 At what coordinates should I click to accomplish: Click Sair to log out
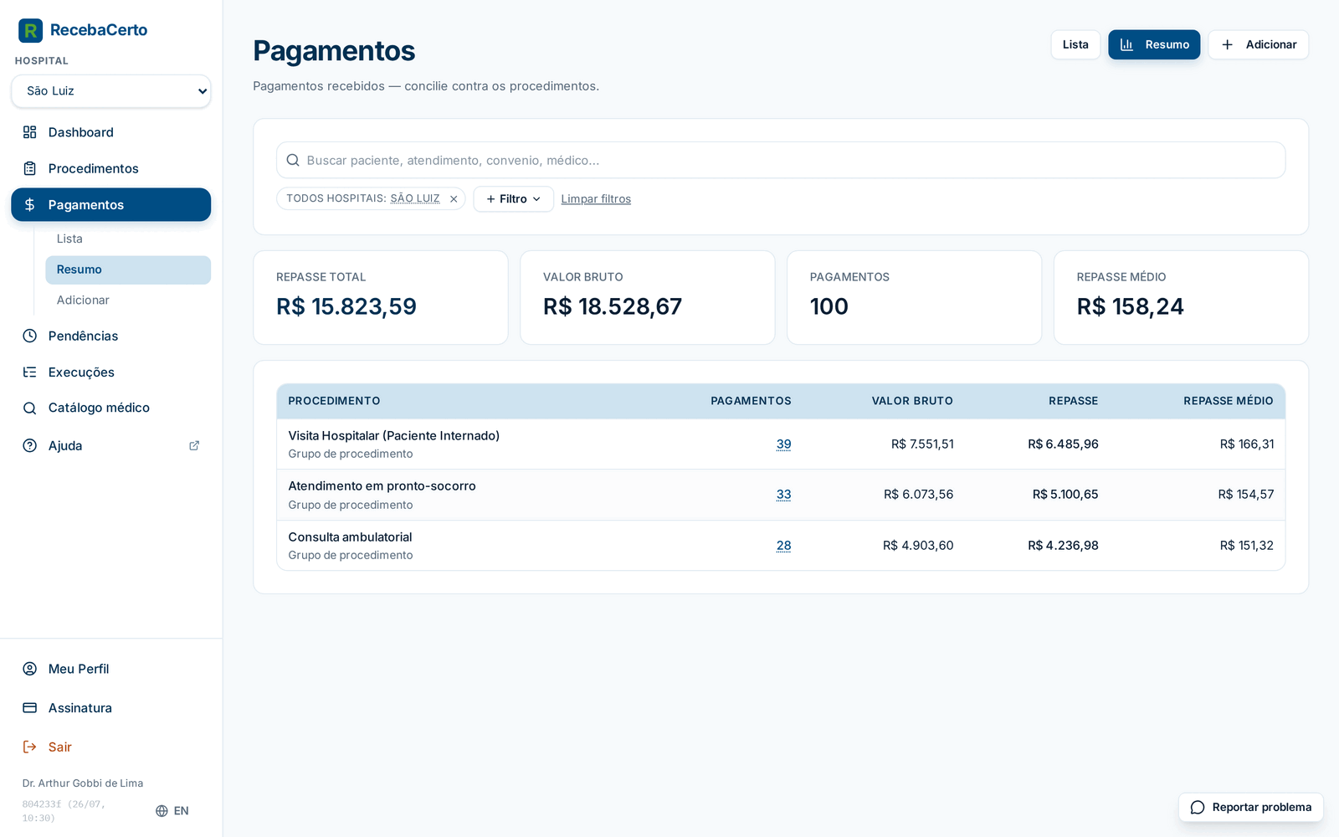[111, 747]
